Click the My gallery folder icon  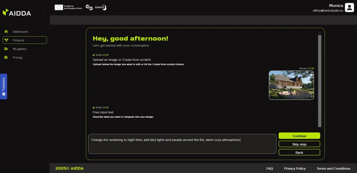[6, 49]
